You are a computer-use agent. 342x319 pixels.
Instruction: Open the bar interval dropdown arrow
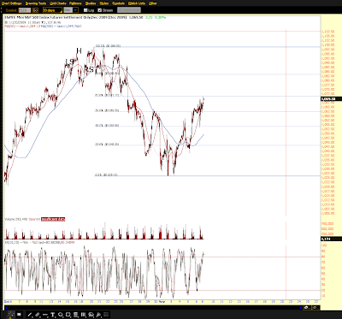(75, 10)
